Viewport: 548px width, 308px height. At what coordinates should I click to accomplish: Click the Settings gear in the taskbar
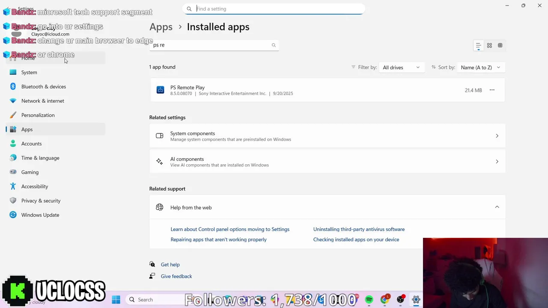416,299
